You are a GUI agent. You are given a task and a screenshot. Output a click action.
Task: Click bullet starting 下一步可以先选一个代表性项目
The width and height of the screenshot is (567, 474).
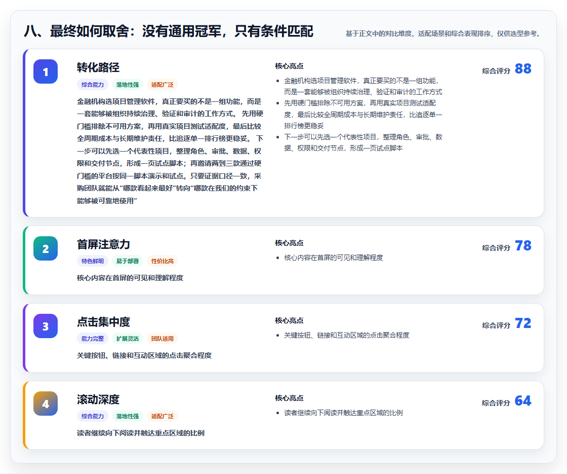pyautogui.click(x=363, y=142)
